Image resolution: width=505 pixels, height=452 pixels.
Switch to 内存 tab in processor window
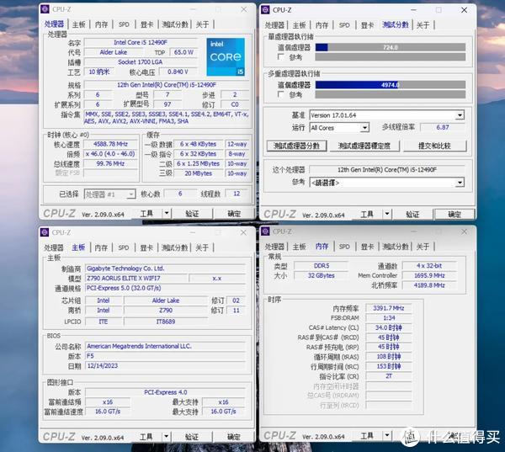101,24
